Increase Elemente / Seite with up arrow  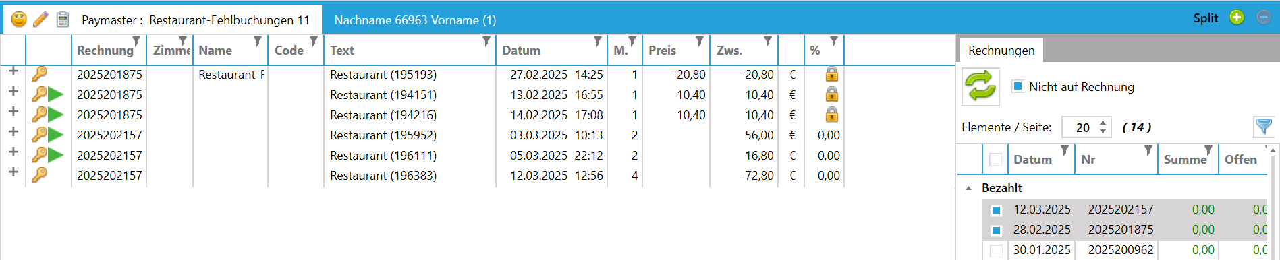click(1103, 123)
